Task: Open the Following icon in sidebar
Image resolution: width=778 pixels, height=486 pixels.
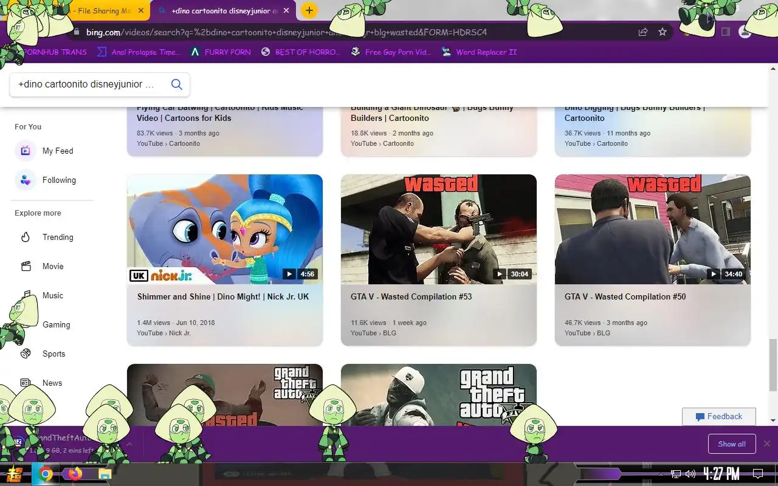Action: 26,180
